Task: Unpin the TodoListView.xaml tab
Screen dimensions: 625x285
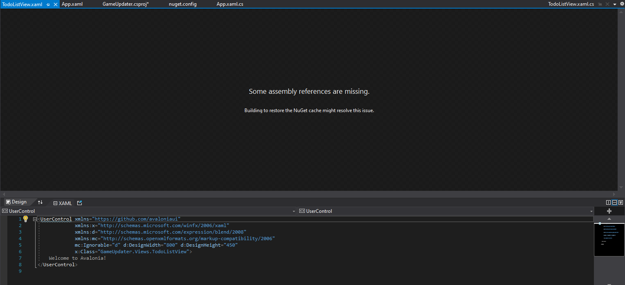Action: coord(47,4)
